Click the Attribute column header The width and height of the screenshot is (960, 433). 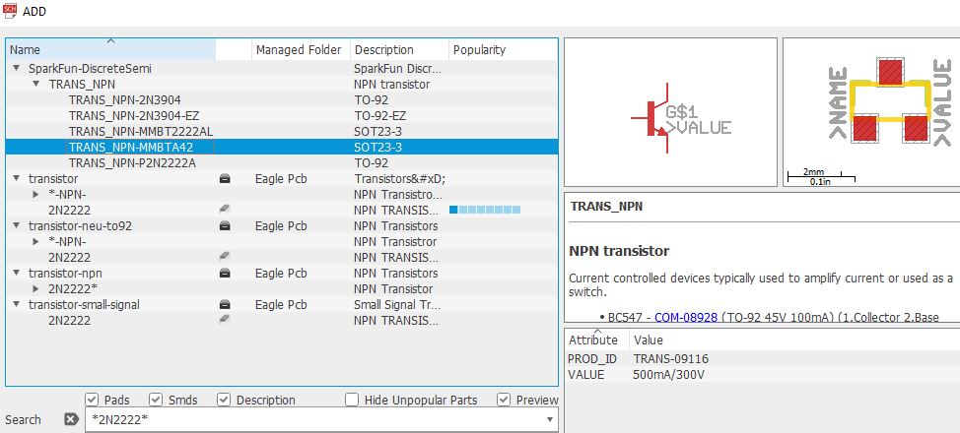[597, 340]
